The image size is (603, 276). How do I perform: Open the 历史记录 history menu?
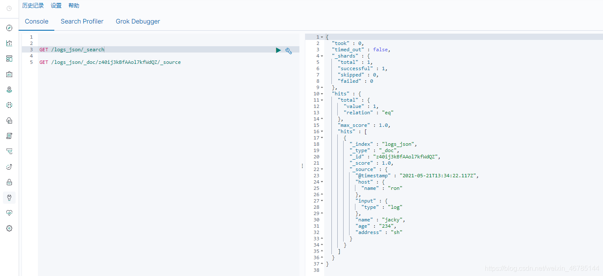pos(33,5)
